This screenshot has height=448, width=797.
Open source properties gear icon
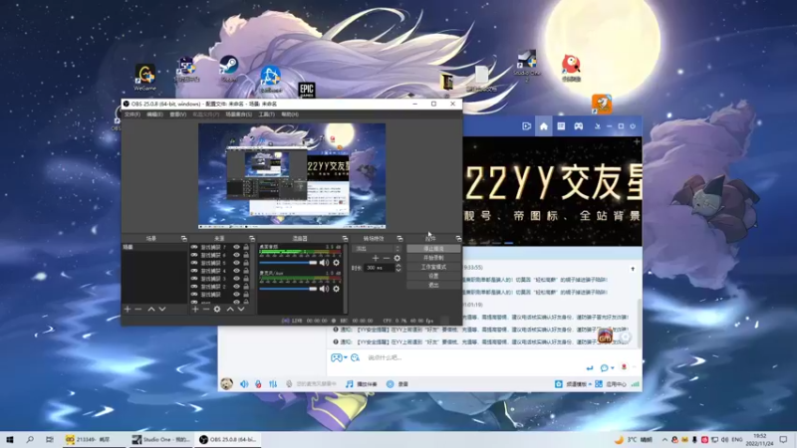[x=217, y=309]
